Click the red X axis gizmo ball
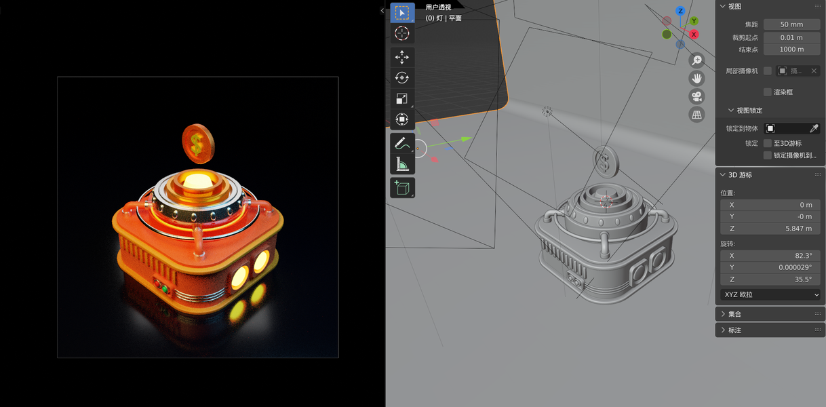Viewport: 826px width, 407px height. [694, 34]
